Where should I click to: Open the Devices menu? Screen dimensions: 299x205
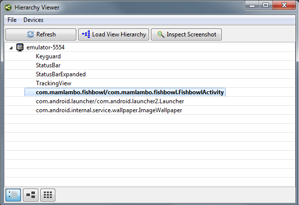click(x=33, y=20)
